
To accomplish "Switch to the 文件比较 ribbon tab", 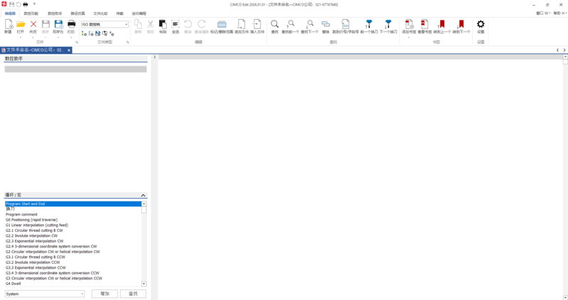I will tap(100, 13).
